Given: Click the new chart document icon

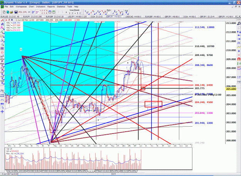Looking at the screenshot, I should (x=4, y=12).
